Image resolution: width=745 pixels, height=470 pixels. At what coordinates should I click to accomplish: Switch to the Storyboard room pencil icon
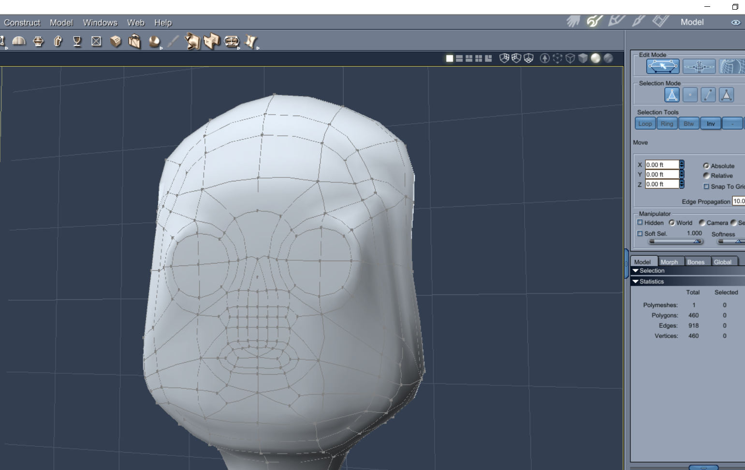pyautogui.click(x=616, y=21)
